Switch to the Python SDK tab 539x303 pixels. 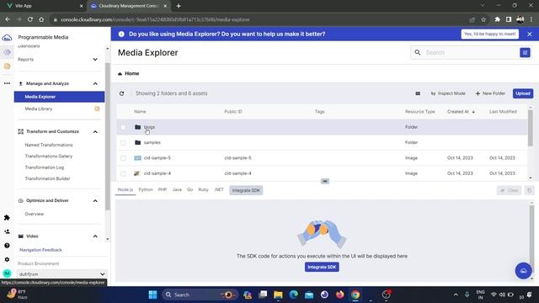pos(146,189)
